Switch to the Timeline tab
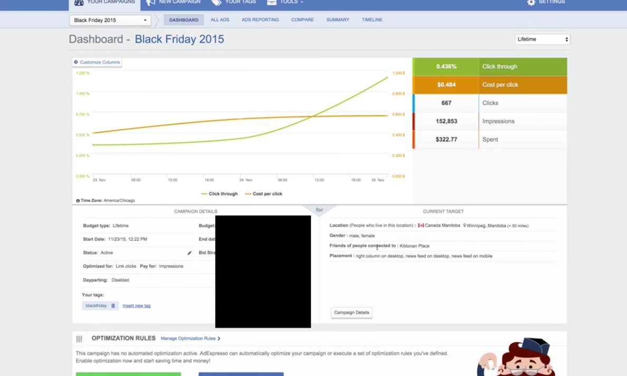 coord(372,20)
